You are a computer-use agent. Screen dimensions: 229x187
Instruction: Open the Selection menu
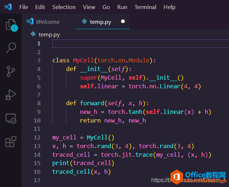pos(64,7)
